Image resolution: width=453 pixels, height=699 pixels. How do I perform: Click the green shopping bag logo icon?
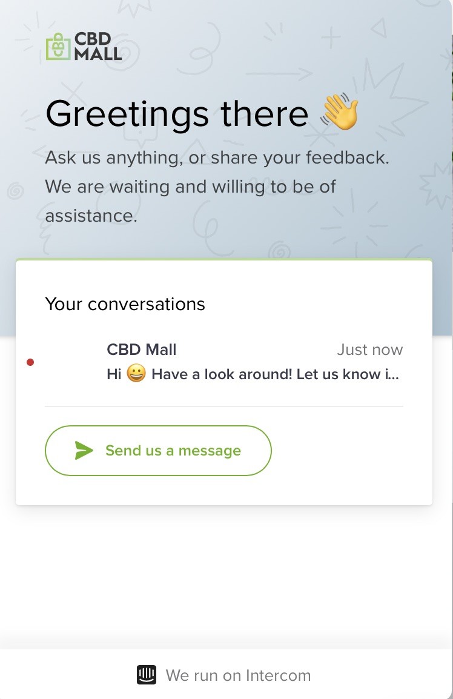pyautogui.click(x=58, y=47)
